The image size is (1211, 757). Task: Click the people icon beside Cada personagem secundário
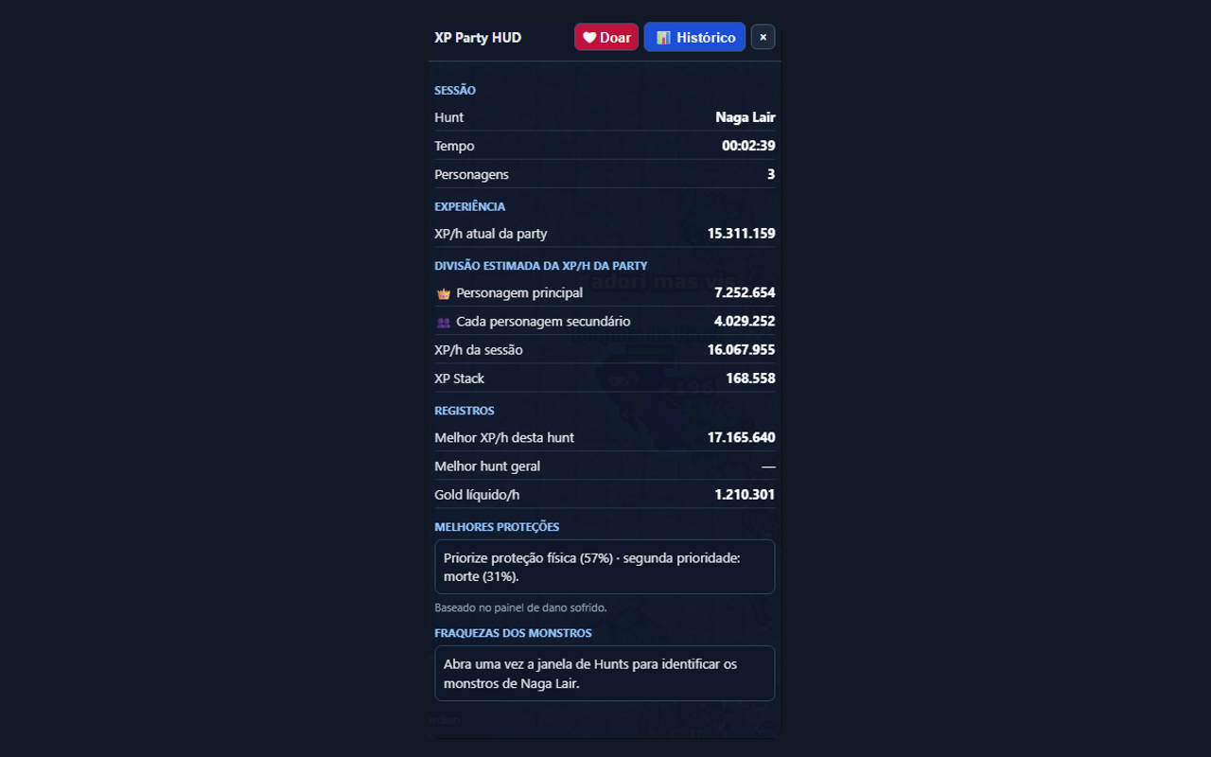tap(444, 322)
